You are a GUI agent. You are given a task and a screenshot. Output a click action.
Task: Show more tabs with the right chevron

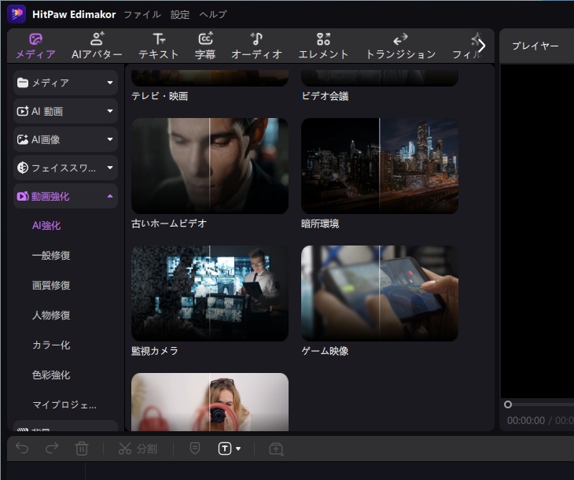tap(482, 46)
